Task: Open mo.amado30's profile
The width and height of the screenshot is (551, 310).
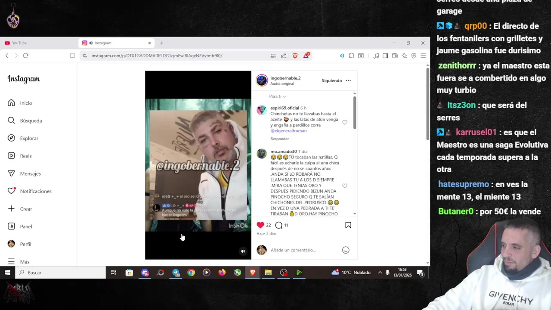Action: (x=284, y=152)
